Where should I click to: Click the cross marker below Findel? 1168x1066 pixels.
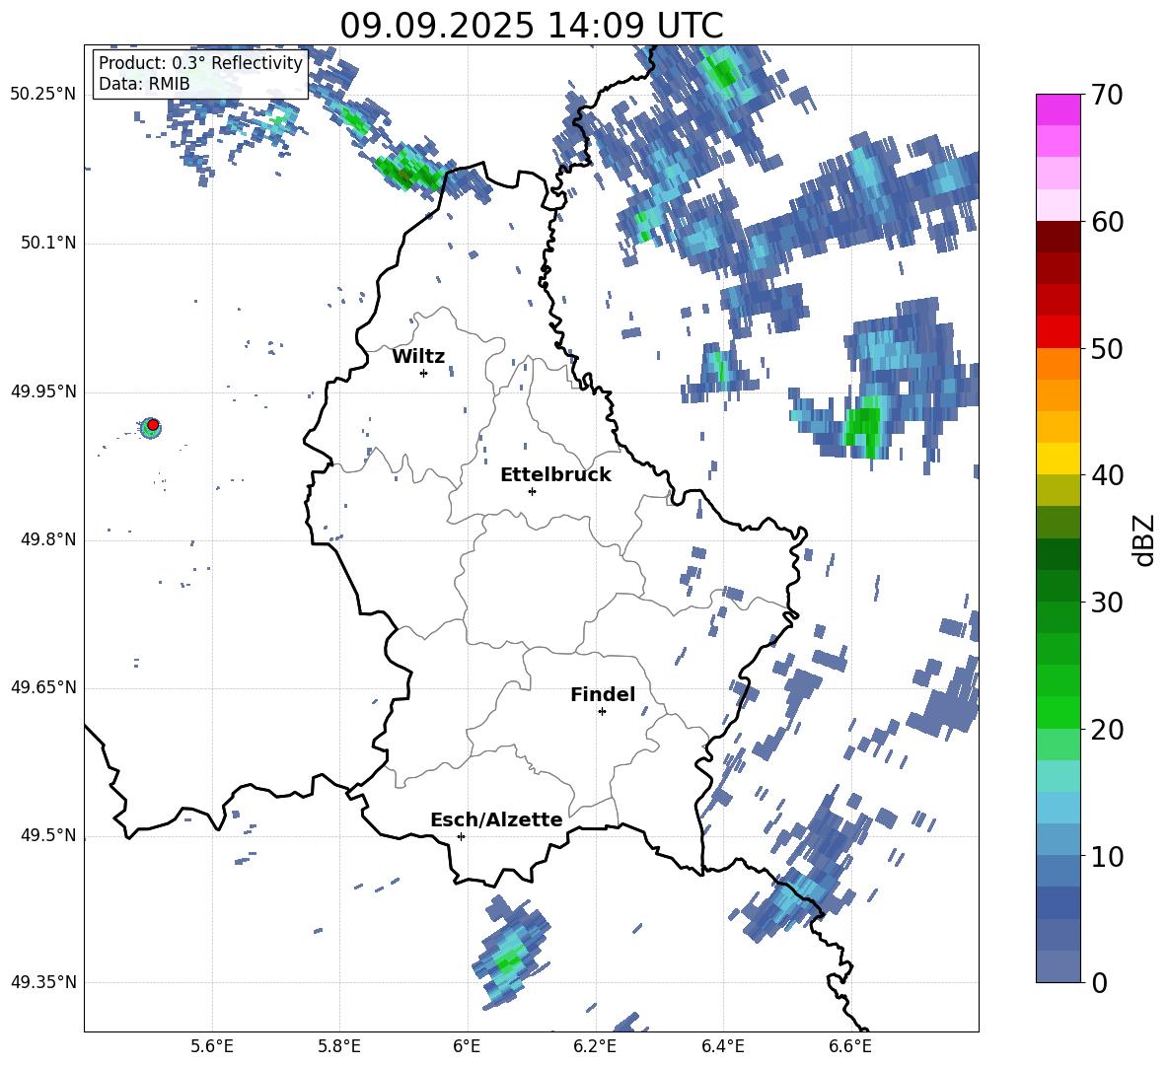602,712
